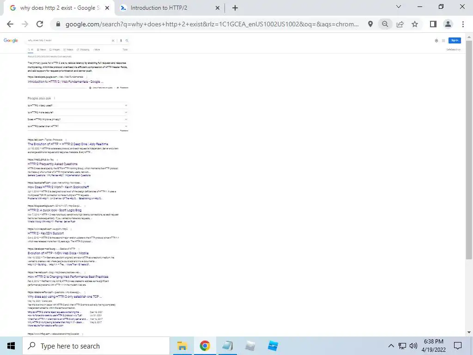Click the address bar URL
The image size is (473, 355).
pos(212,24)
